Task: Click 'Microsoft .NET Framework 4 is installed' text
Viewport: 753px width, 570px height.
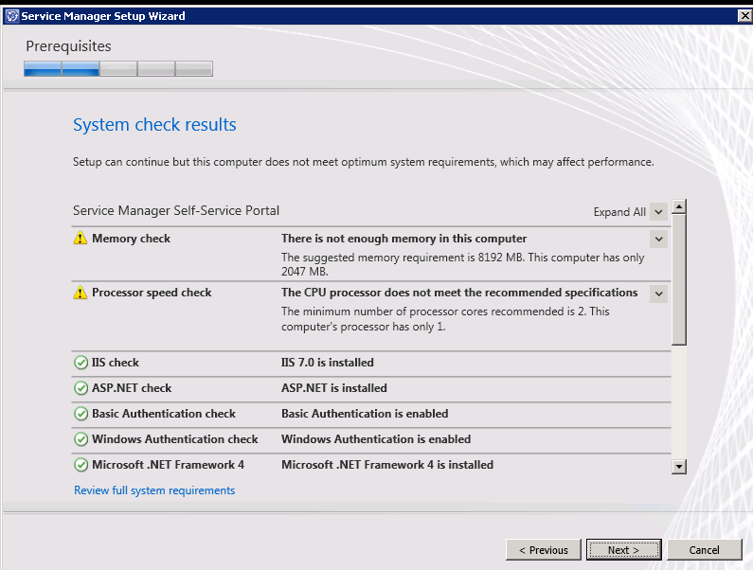Action: (387, 465)
